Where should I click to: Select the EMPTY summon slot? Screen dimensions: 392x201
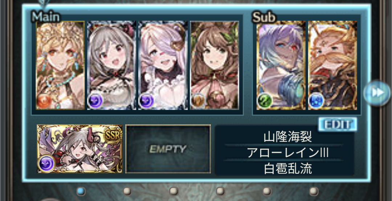click(x=168, y=149)
